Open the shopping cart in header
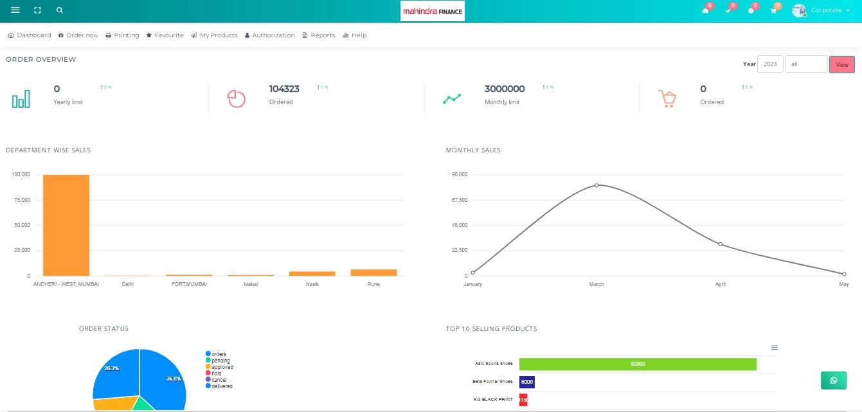Viewport: 862px width, 412px height. pyautogui.click(x=773, y=10)
